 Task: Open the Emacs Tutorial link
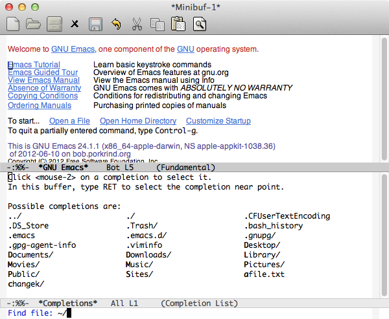click(34, 65)
